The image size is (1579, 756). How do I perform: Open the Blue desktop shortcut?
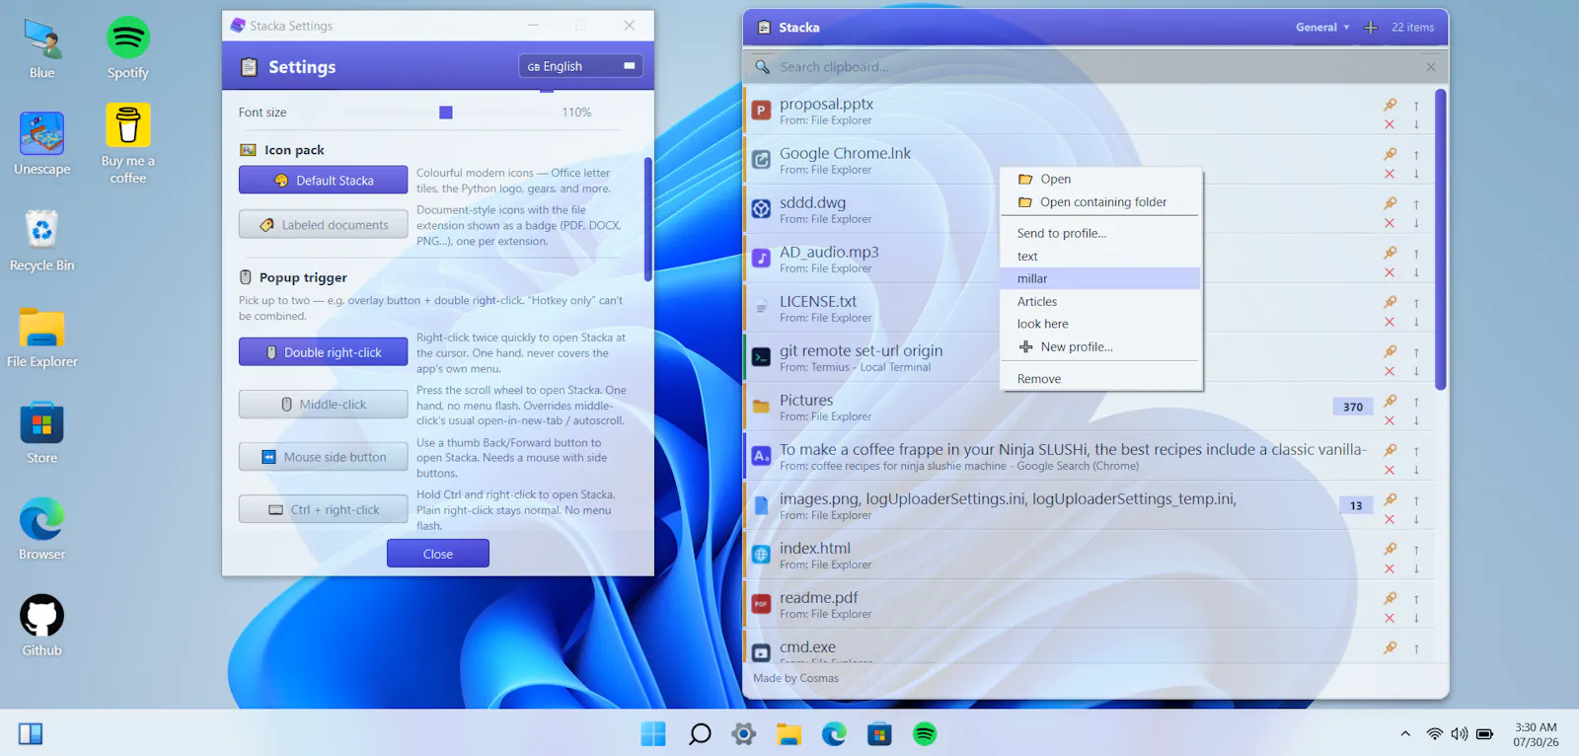42,48
